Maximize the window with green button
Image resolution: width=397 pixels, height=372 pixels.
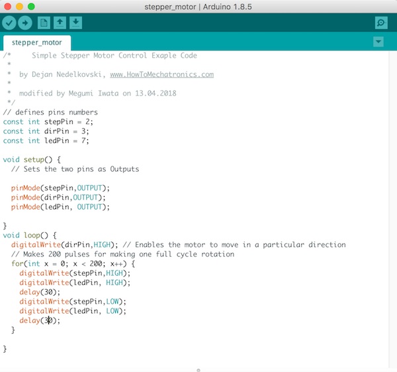tap(31, 7)
